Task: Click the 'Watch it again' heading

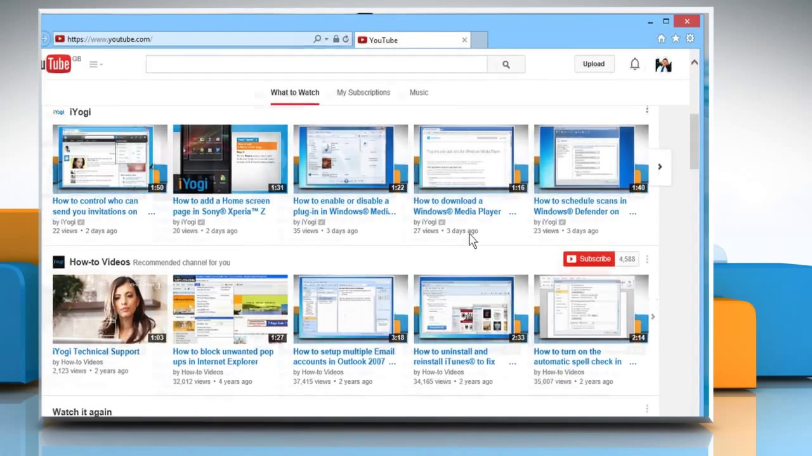Action: tap(82, 412)
